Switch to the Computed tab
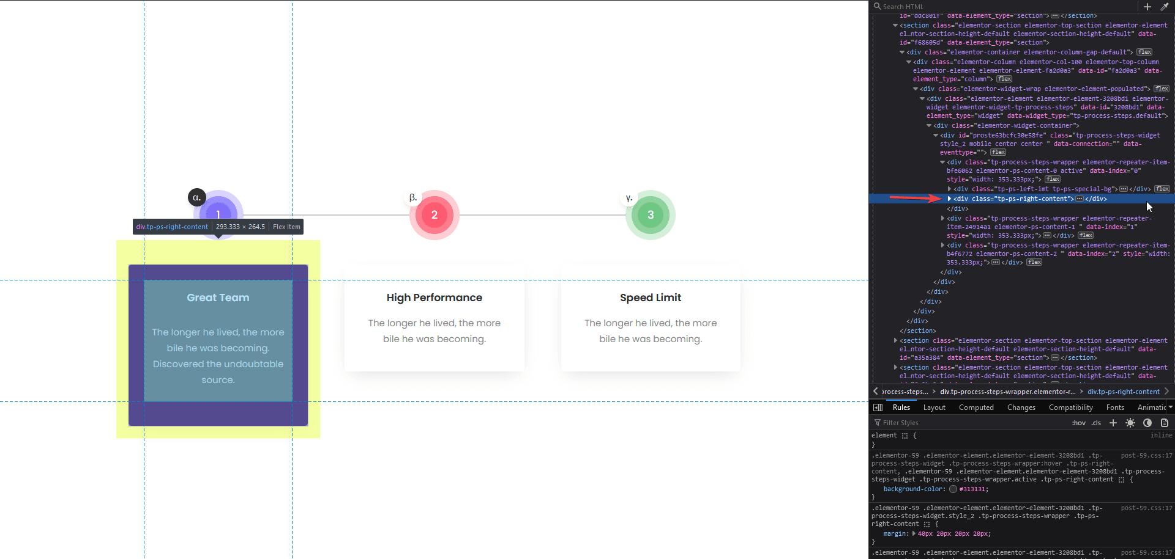Viewport: 1175px width, 559px height. click(x=976, y=407)
